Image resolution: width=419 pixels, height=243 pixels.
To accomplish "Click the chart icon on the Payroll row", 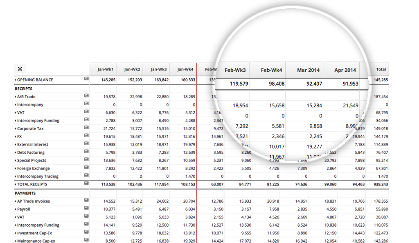I will pos(86,208).
